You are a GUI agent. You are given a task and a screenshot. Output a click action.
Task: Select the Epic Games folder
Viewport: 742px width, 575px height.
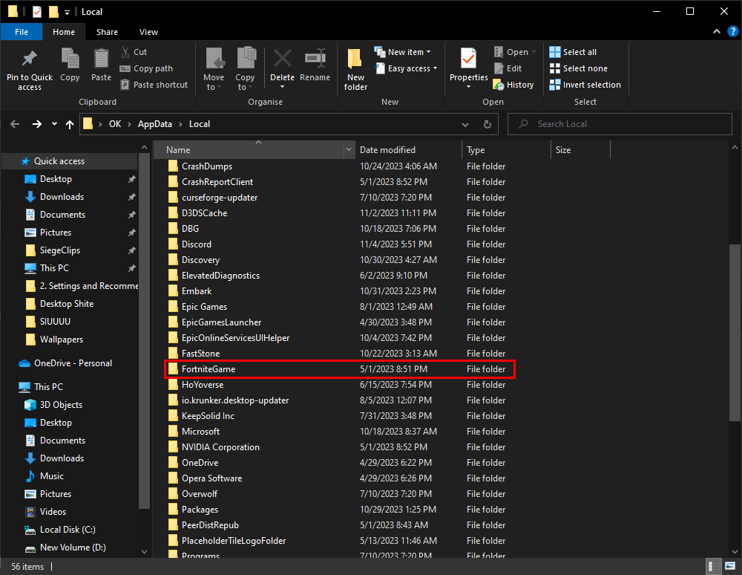[204, 307]
